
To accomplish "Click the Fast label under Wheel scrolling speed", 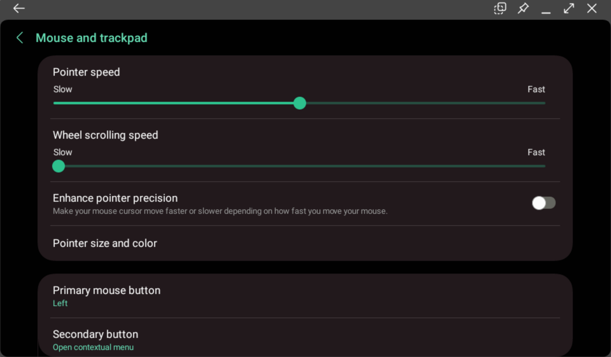I will pos(536,152).
